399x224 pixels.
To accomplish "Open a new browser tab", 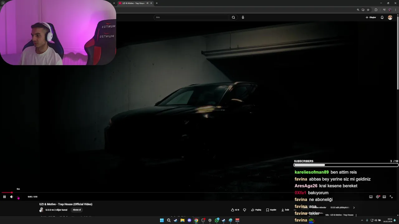I will pyautogui.click(x=156, y=3).
